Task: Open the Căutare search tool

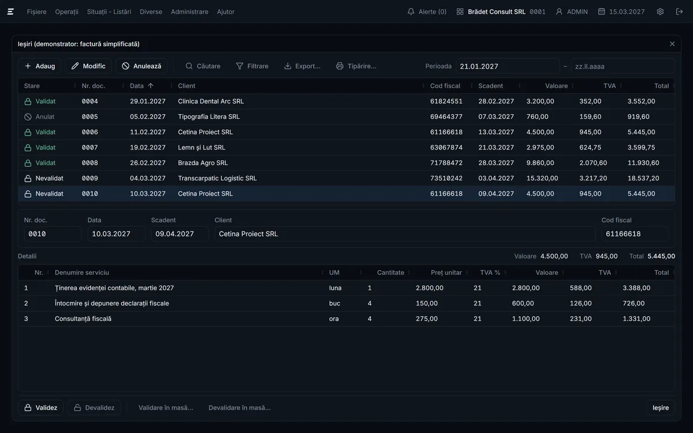Action: tap(203, 66)
